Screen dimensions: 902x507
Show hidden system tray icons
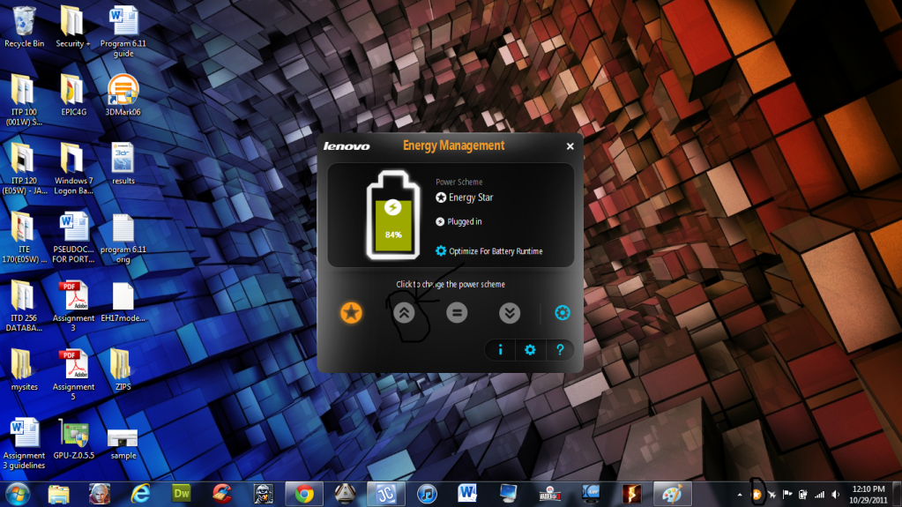coord(740,495)
